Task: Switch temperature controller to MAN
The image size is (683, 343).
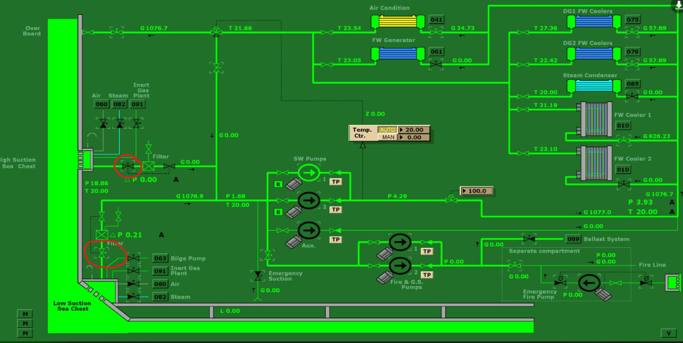Action: pos(387,137)
